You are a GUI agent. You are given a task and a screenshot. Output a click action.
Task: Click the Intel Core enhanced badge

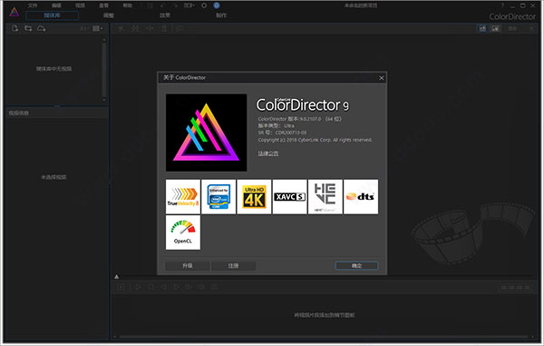click(x=219, y=197)
